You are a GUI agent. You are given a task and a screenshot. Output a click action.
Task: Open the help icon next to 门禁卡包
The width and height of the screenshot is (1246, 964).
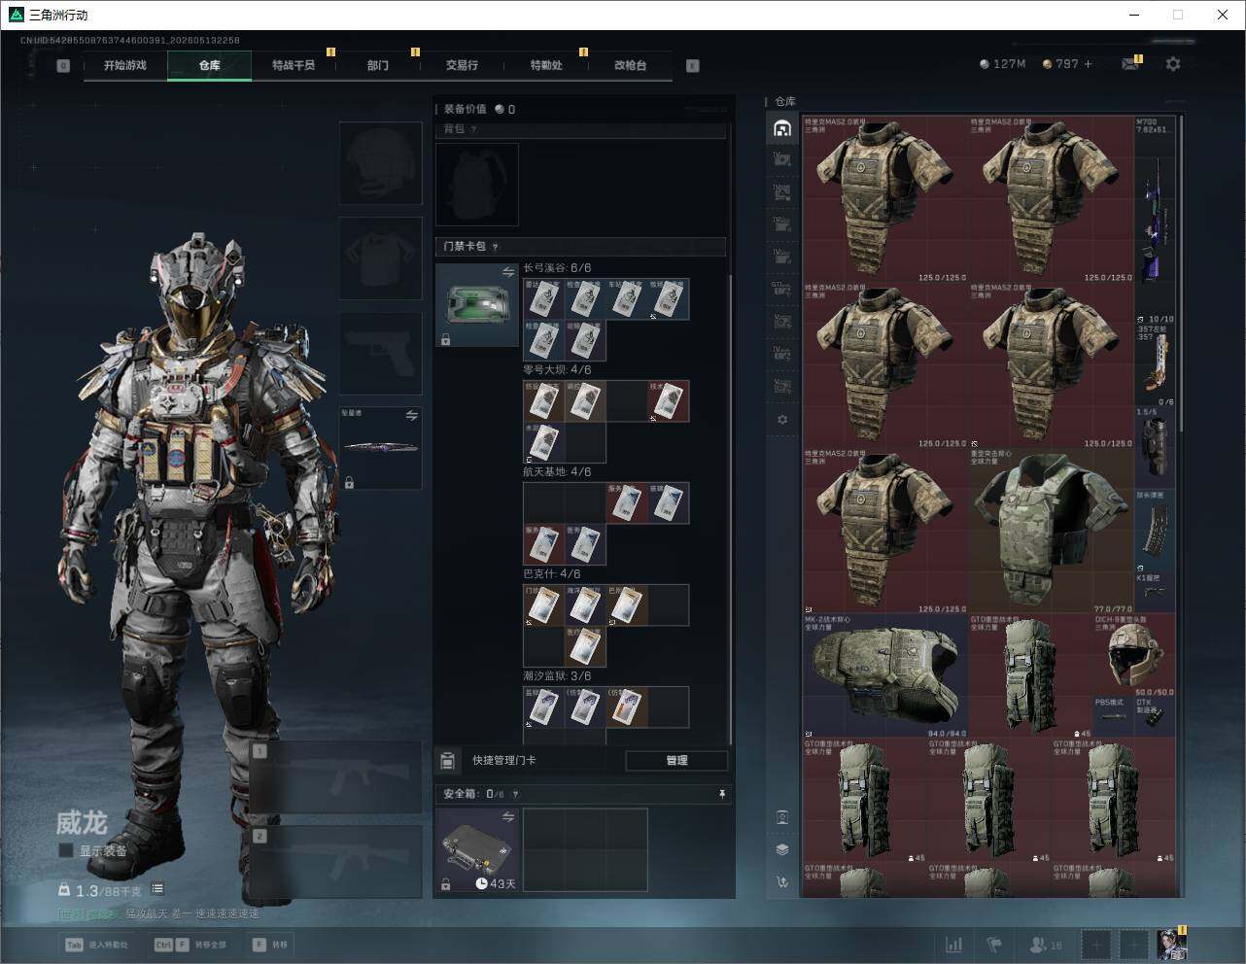[496, 247]
